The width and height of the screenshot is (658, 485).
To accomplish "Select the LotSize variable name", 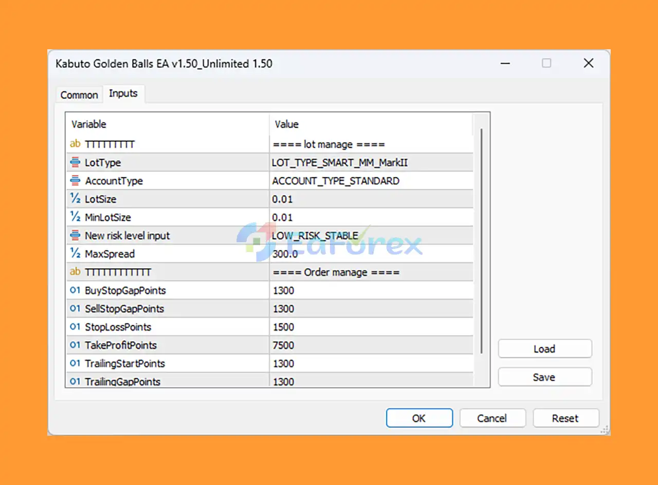I will [x=101, y=199].
